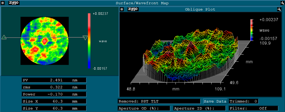Click the Aperture ID (%) field
285x112 pixels.
199,108
